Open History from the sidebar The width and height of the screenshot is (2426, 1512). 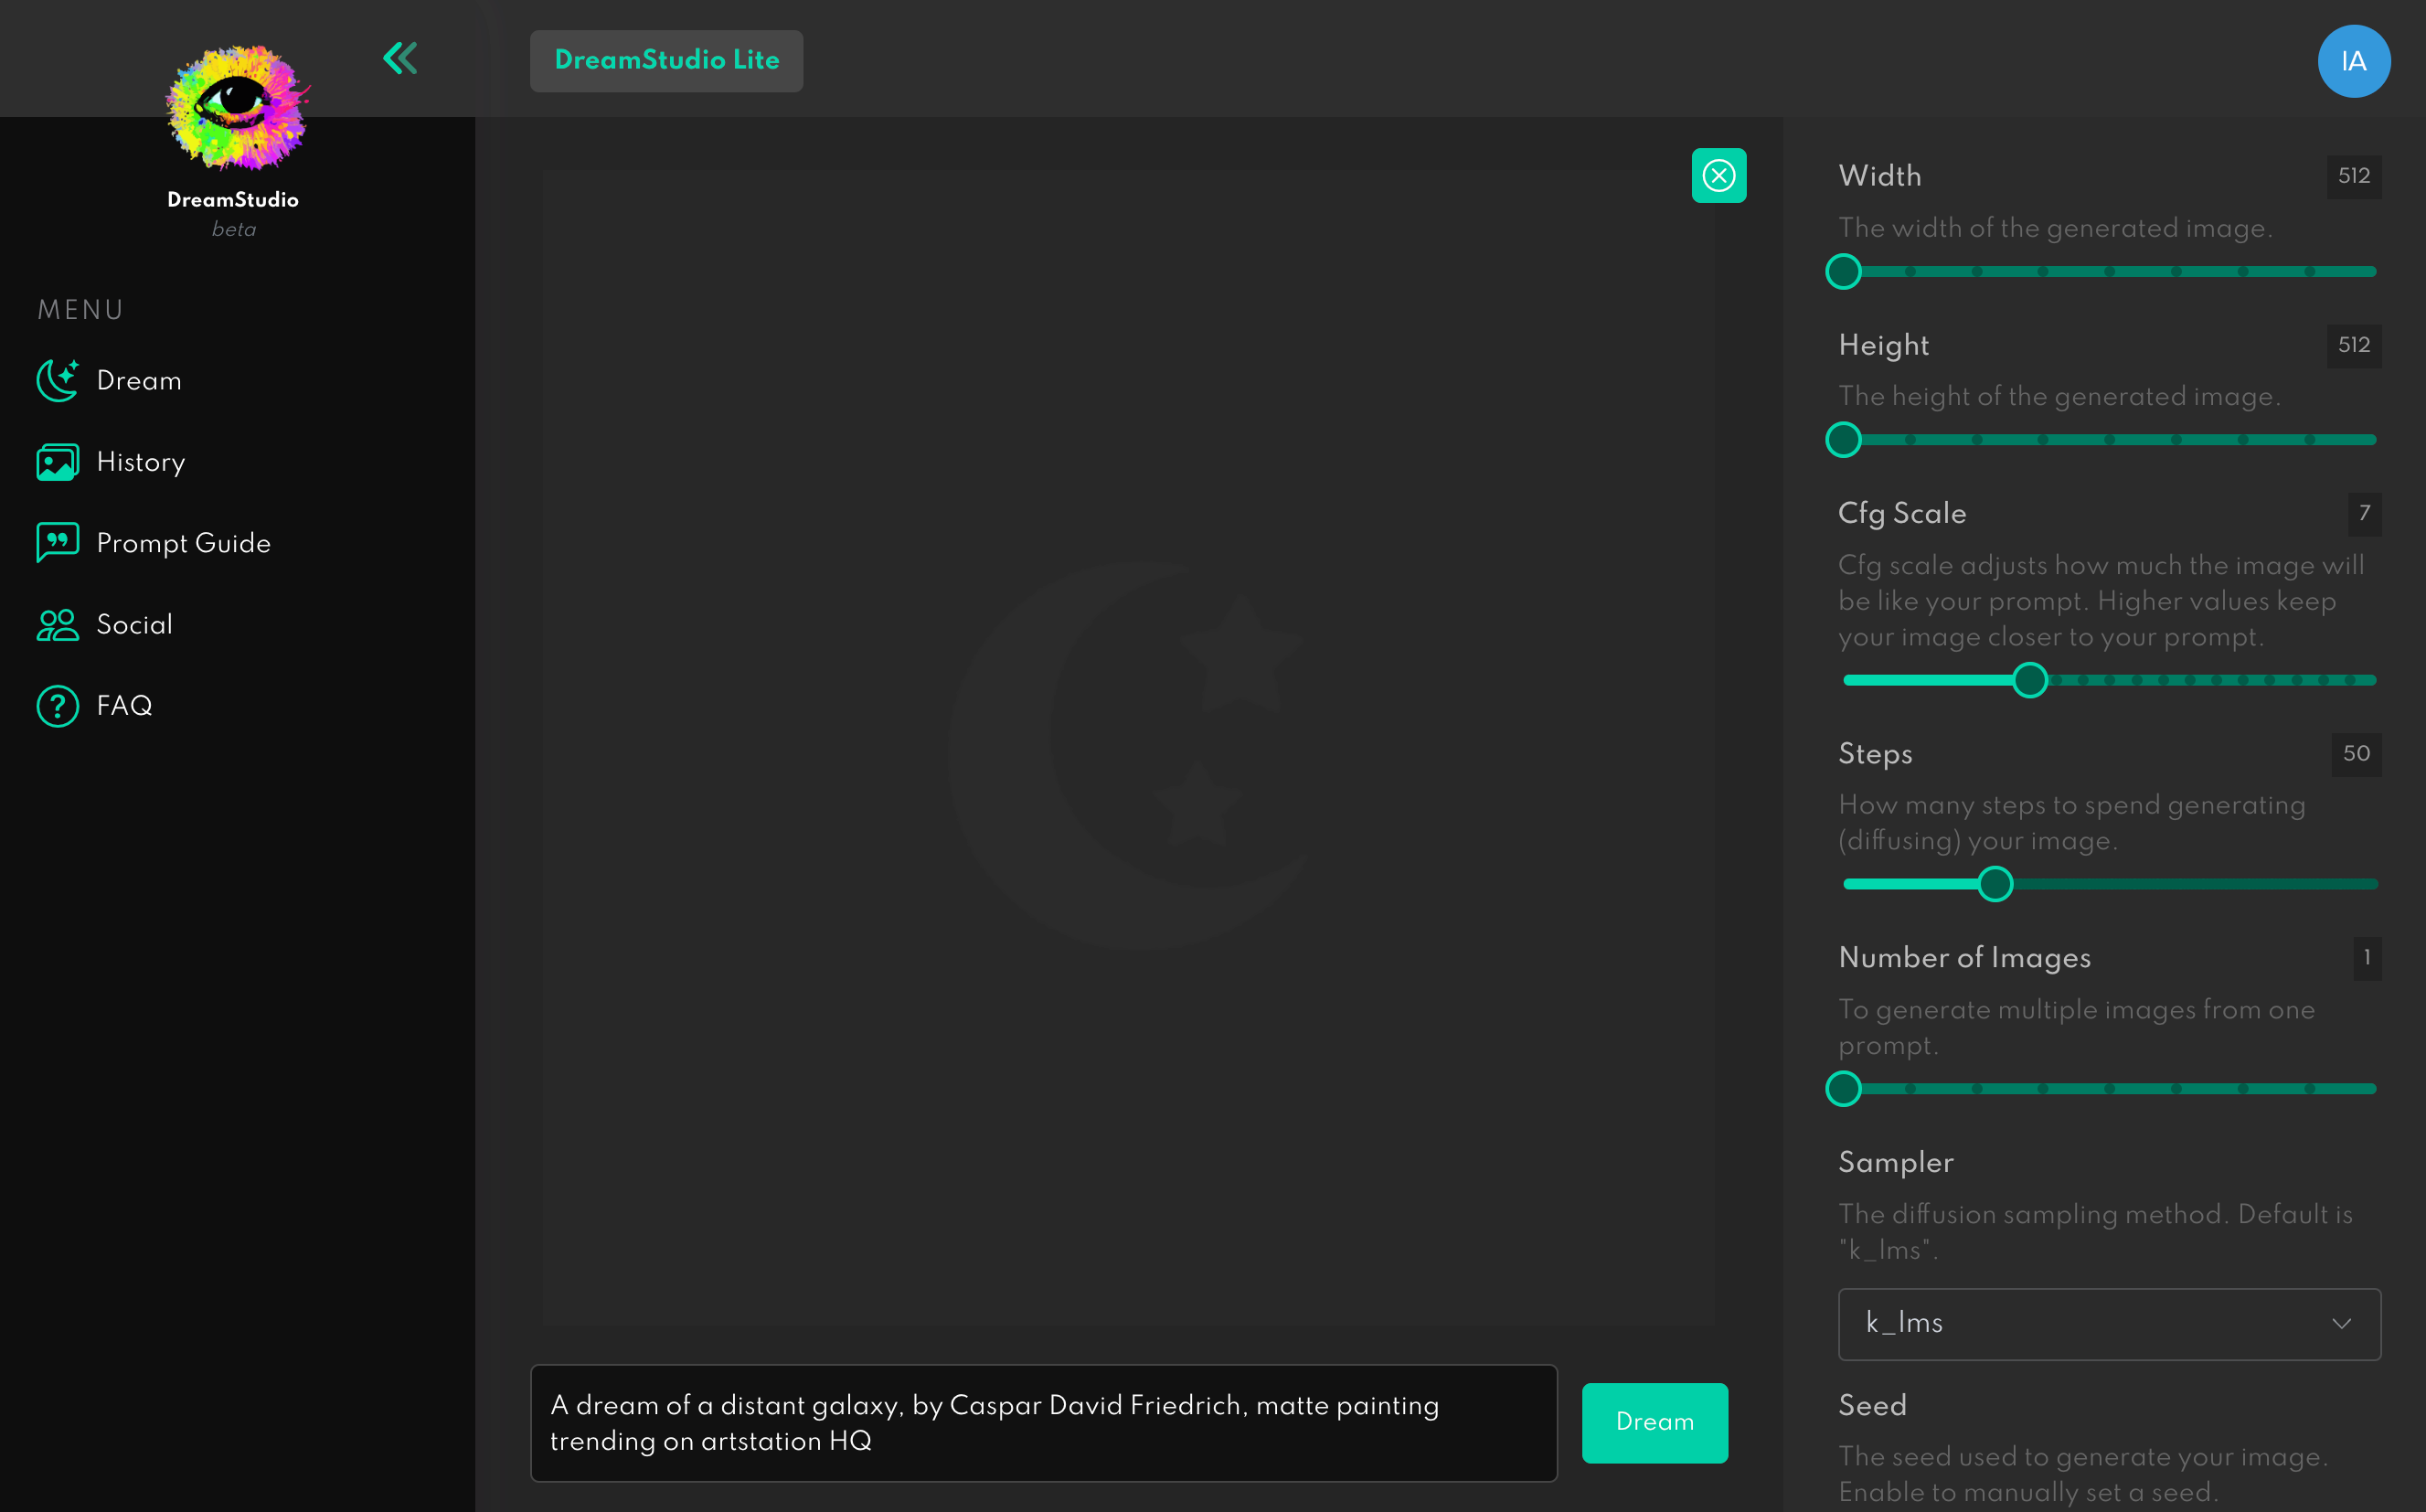140,462
